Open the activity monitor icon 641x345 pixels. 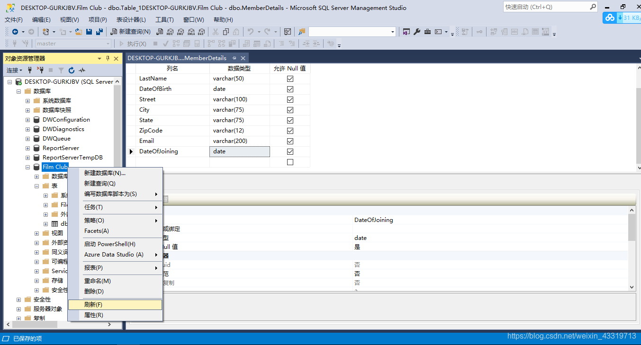[x=288, y=32]
